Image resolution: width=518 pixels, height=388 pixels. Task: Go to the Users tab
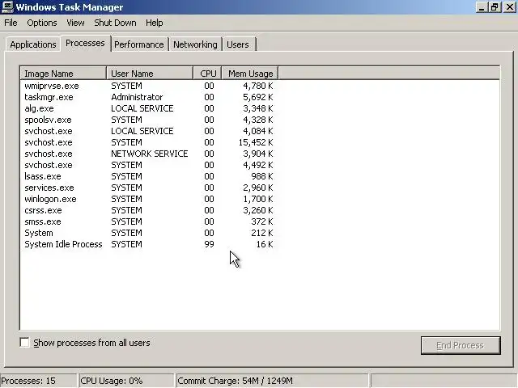(238, 44)
